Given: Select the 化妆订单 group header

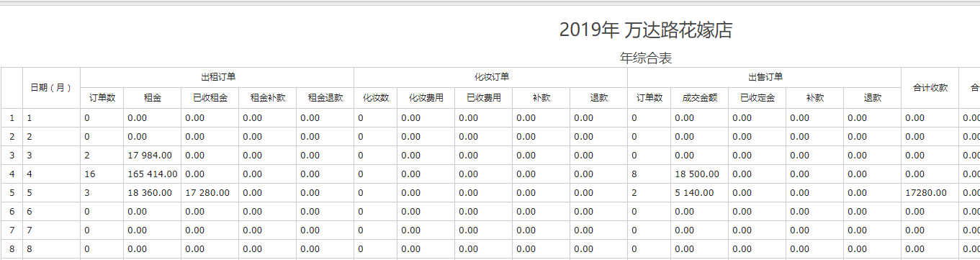Looking at the screenshot, I should (x=491, y=77).
